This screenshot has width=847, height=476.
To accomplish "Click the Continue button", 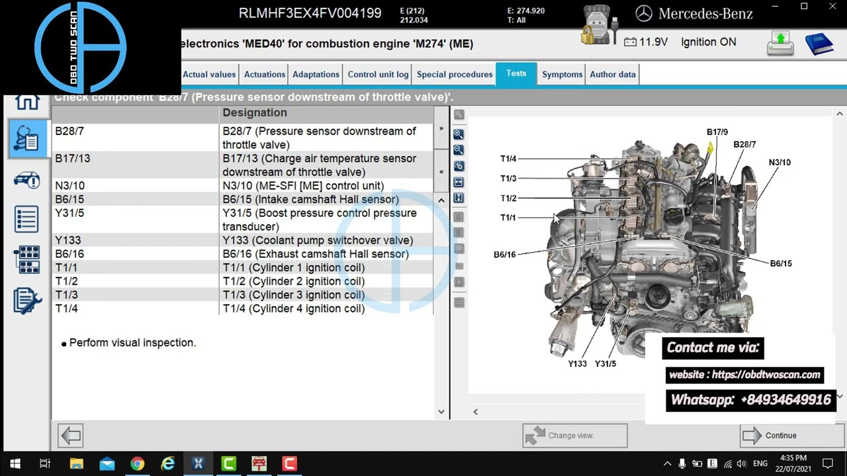I will 791,436.
